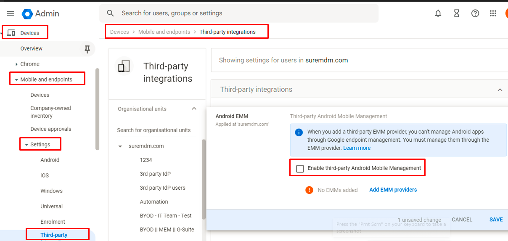Collapse the Settings subsection
The height and width of the screenshot is (241, 508).
click(26, 145)
